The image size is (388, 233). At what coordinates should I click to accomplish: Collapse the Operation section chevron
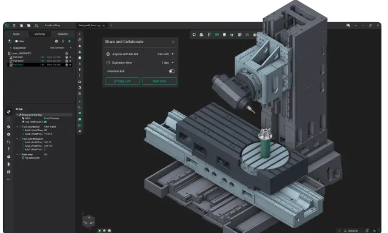[x=10, y=48]
